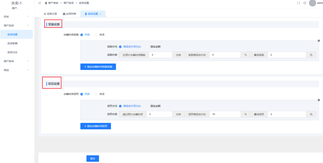The width and height of the screenshot is (323, 163).
Task: Close the 奖惩设置 tab with its x icon
Action: [100, 14]
